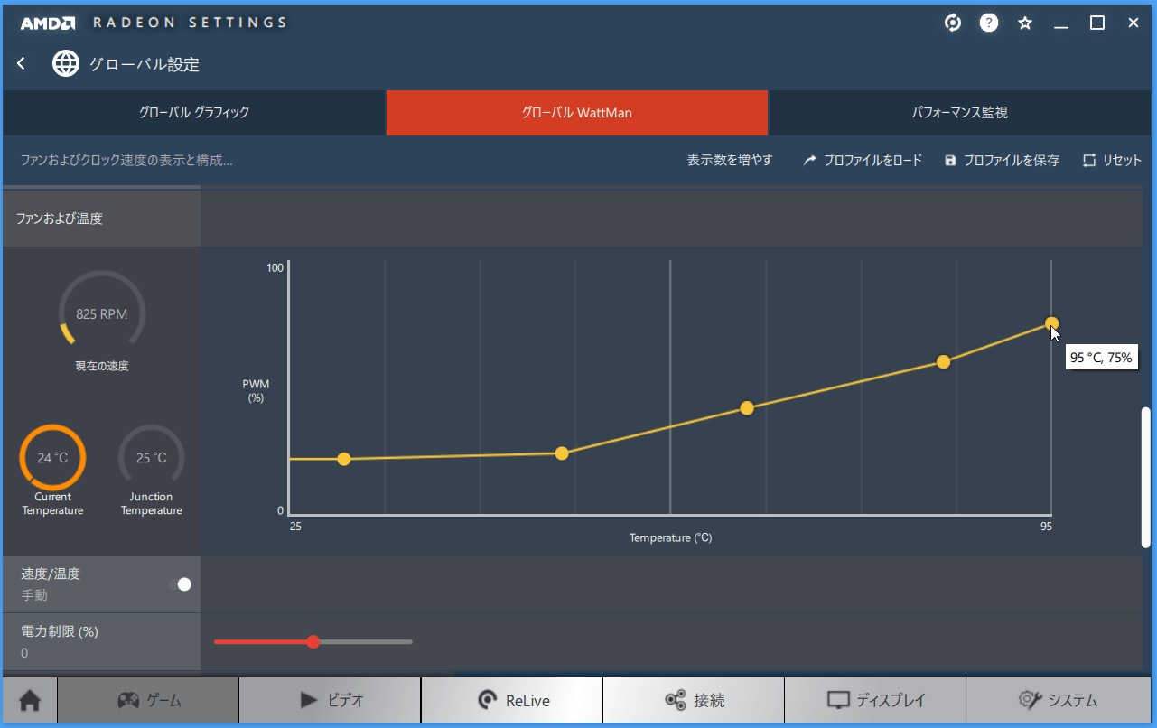Open the システム system tab
Image resolution: width=1157 pixels, height=728 pixels.
tap(1058, 700)
